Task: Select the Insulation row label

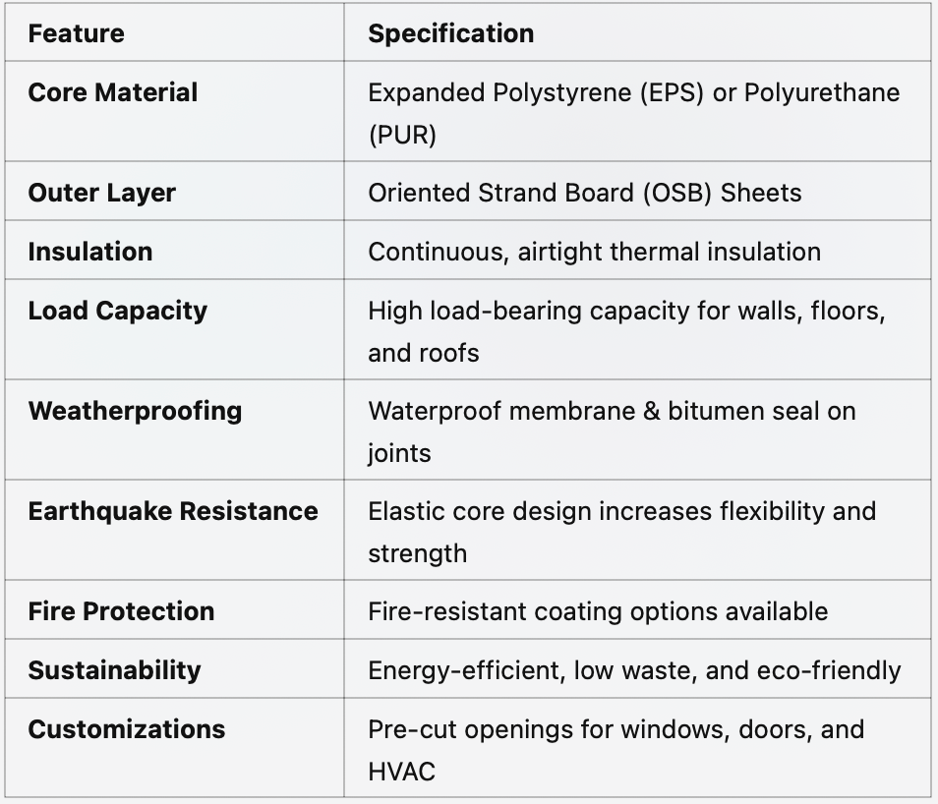Action: point(90,252)
